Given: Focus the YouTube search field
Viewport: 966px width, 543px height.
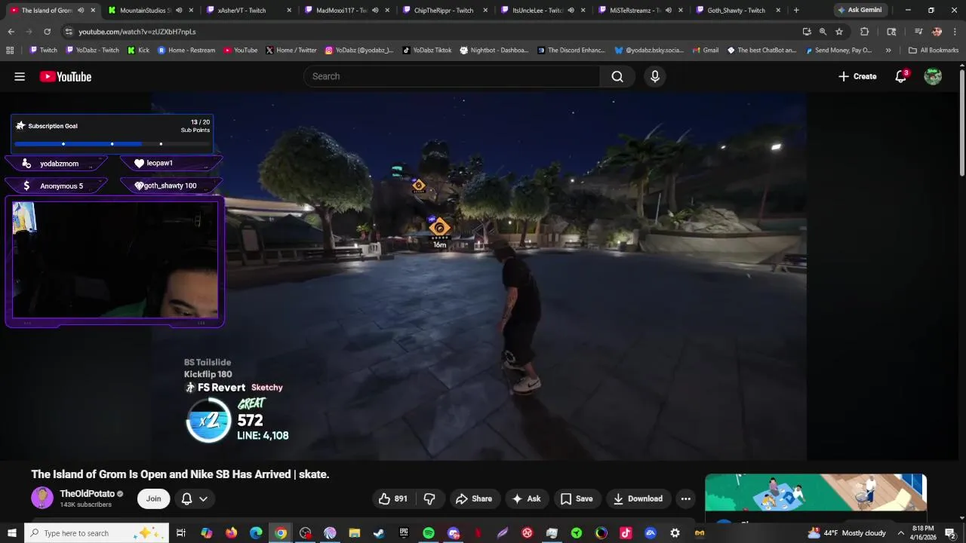Looking at the screenshot, I should click(451, 76).
